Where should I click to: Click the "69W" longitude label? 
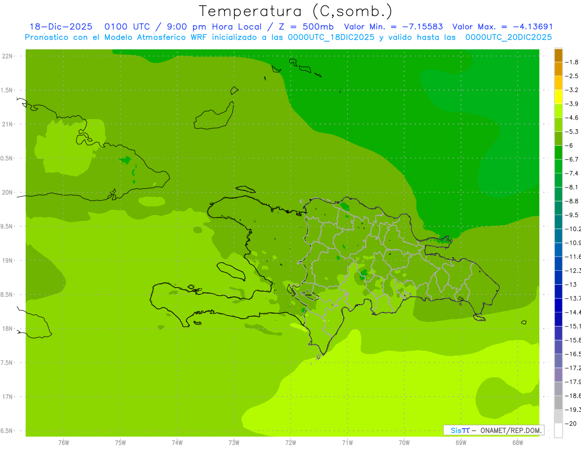(x=461, y=443)
